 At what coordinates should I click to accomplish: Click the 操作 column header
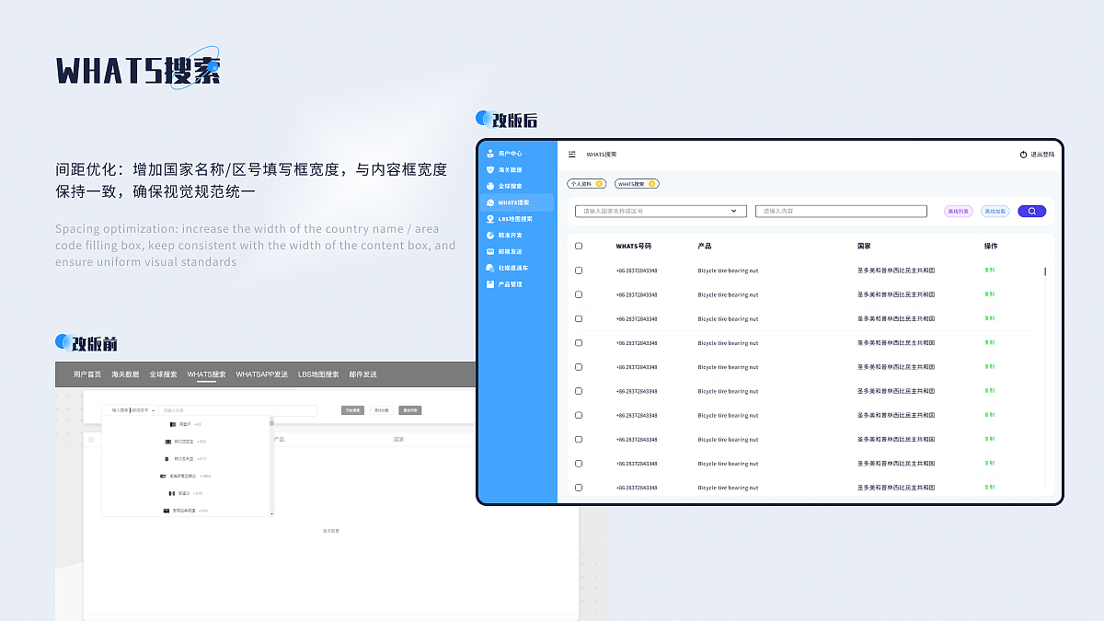coord(991,247)
